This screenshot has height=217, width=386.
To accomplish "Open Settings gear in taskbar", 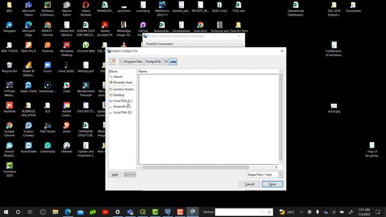I will coord(118,212).
